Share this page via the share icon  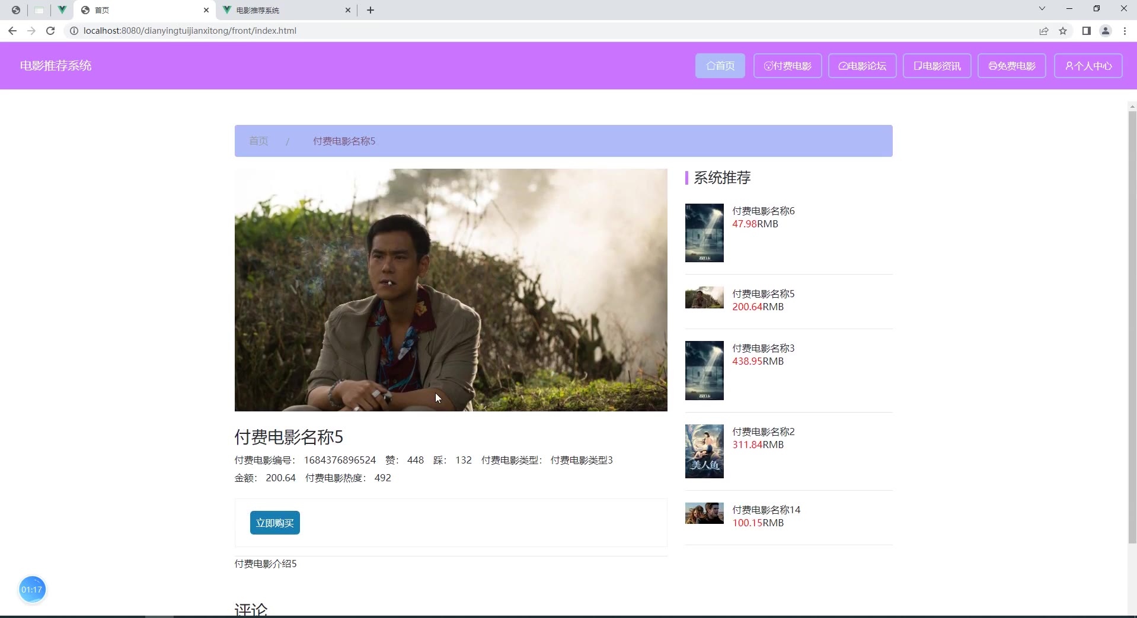[x=1044, y=31]
